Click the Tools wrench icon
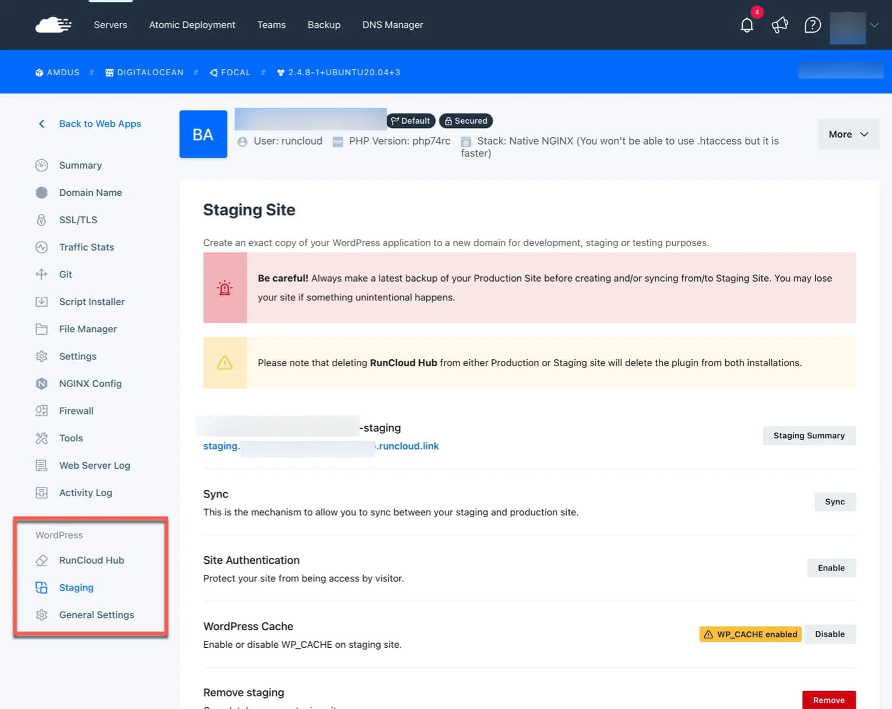This screenshot has height=709, width=892. point(41,438)
